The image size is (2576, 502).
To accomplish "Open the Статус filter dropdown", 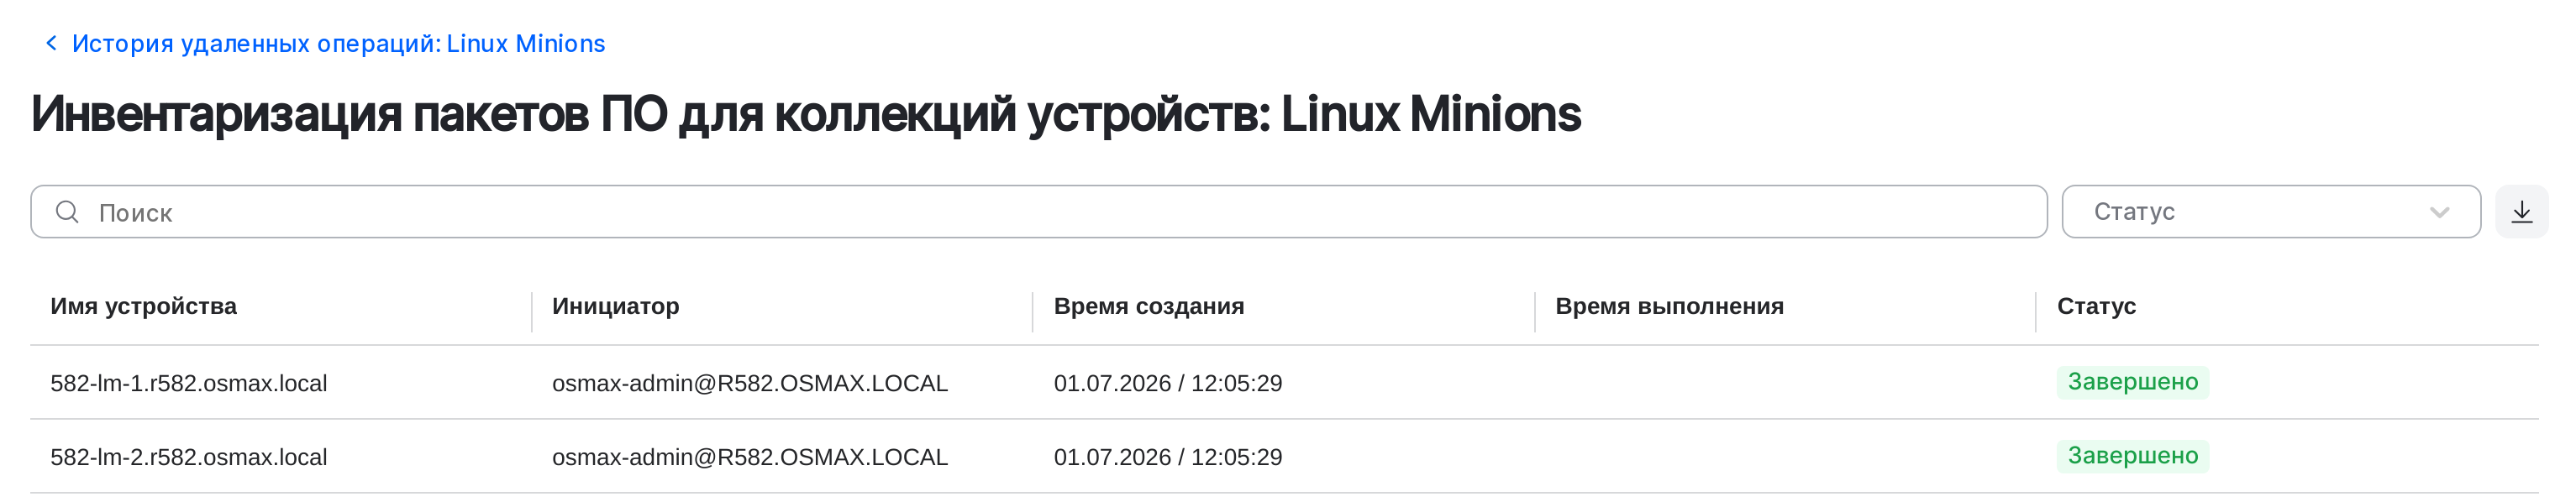I will [x=2270, y=212].
